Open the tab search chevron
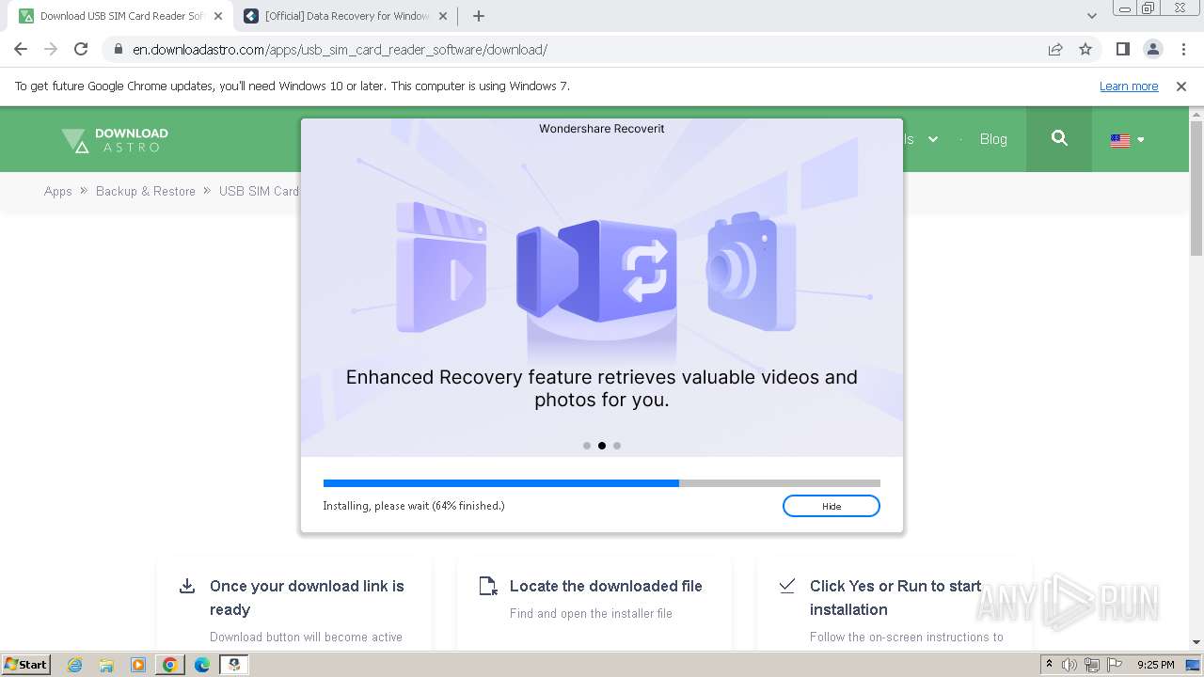The width and height of the screenshot is (1204, 677). pyautogui.click(x=1091, y=16)
